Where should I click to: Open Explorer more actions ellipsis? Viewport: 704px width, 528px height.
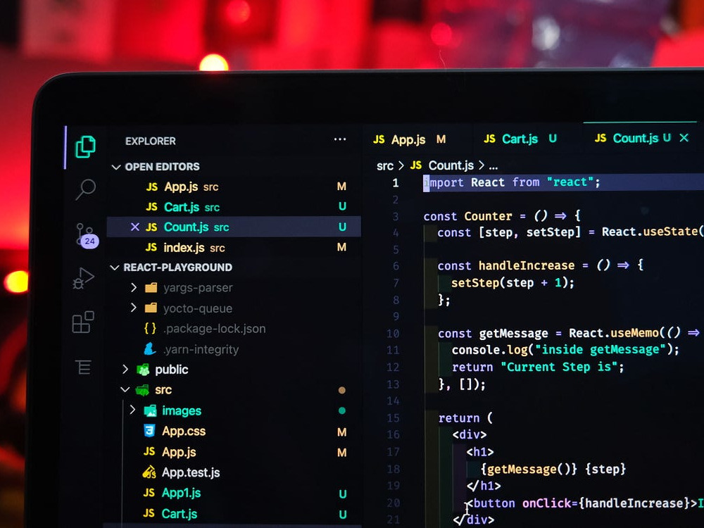(340, 139)
